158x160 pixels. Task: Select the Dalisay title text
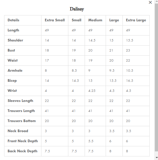pyautogui.click(x=77, y=9)
